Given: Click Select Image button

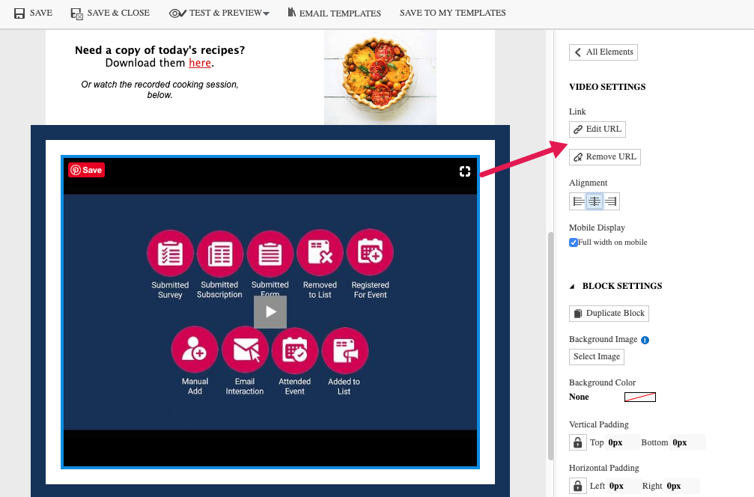Looking at the screenshot, I should click(596, 356).
